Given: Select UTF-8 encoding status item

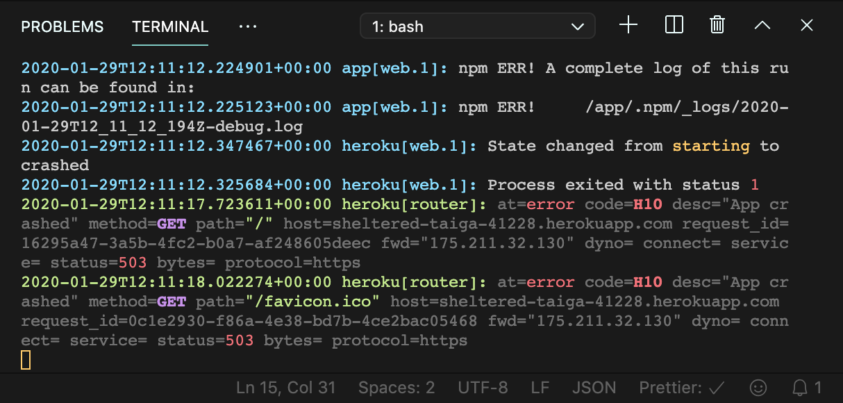Looking at the screenshot, I should (x=483, y=388).
